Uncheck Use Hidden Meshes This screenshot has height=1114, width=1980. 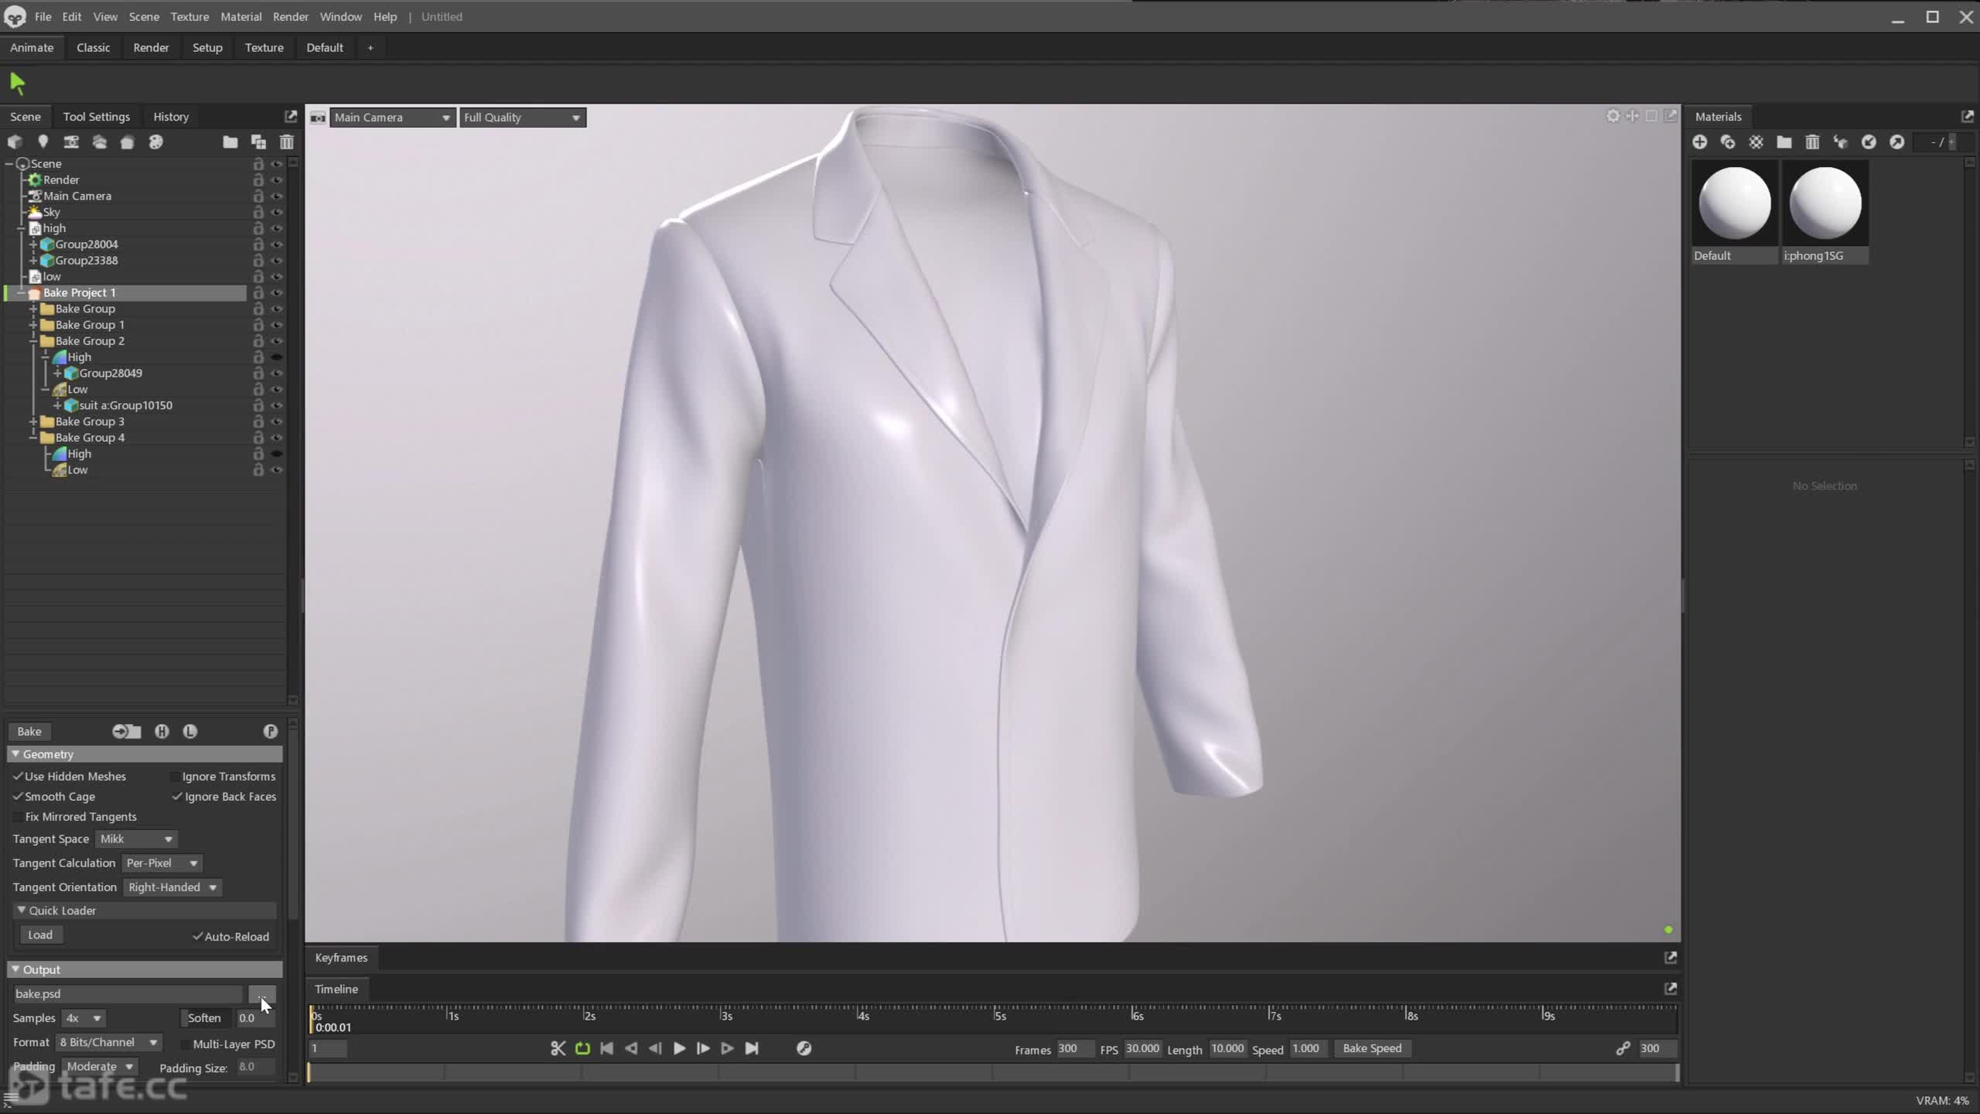pyautogui.click(x=18, y=776)
